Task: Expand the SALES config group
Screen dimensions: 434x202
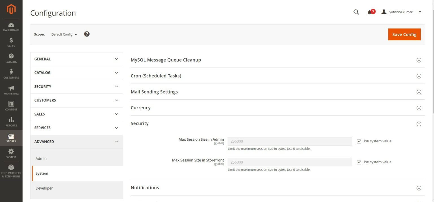Action: pos(77,114)
